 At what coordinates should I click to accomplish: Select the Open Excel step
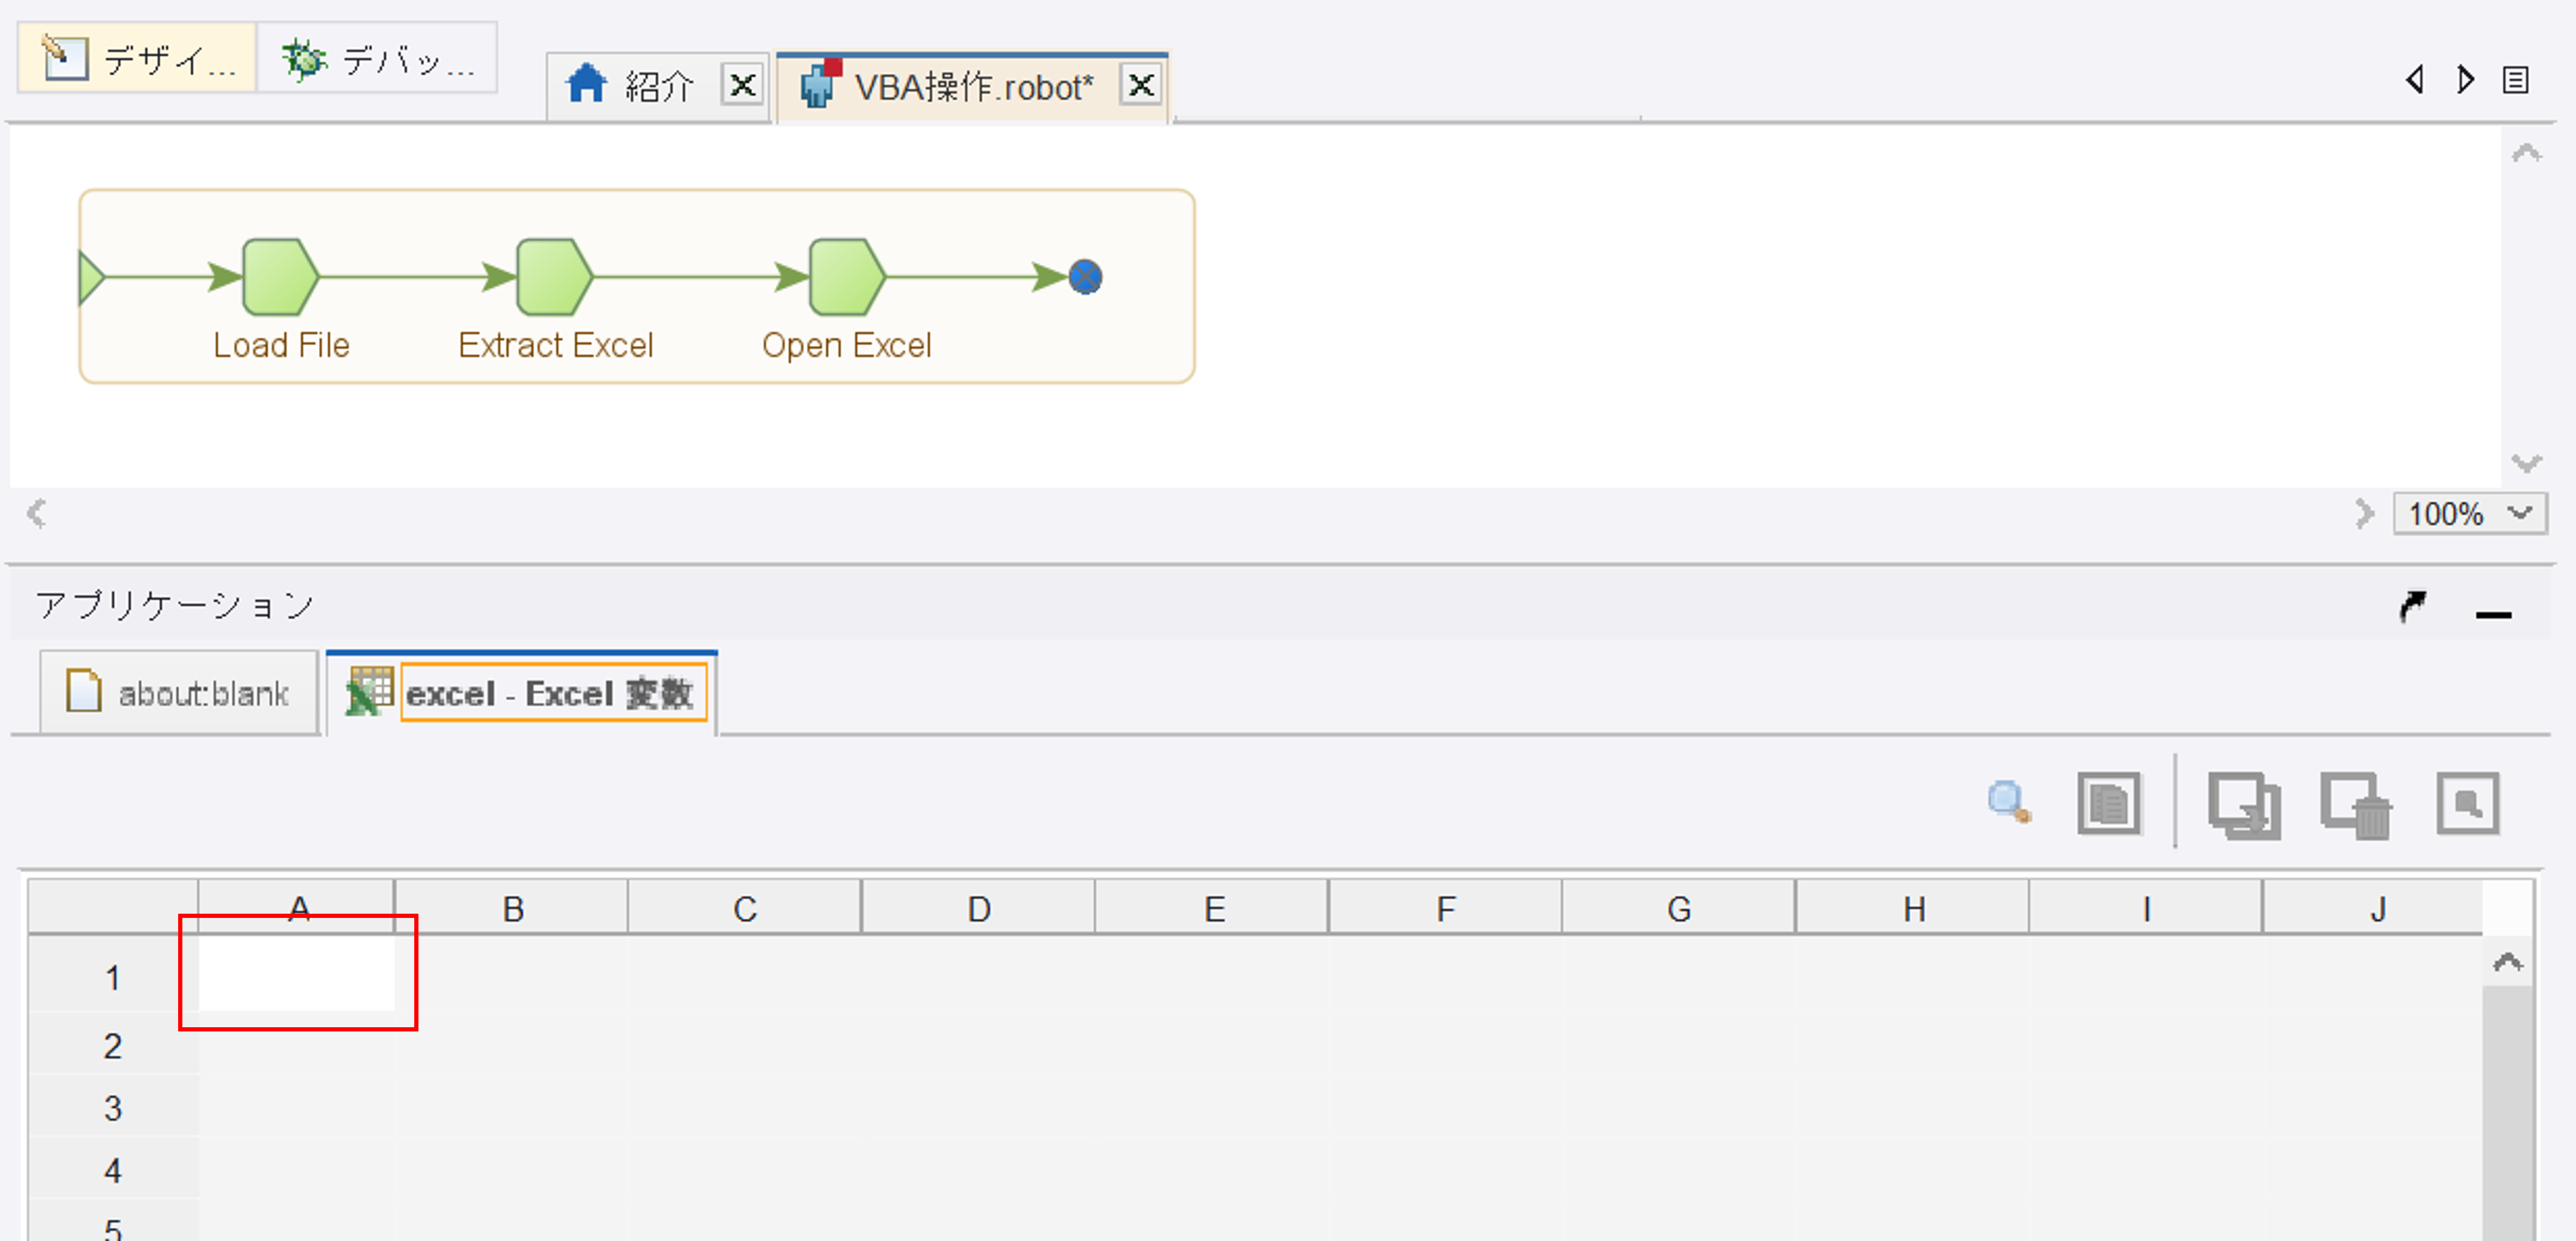click(x=846, y=277)
